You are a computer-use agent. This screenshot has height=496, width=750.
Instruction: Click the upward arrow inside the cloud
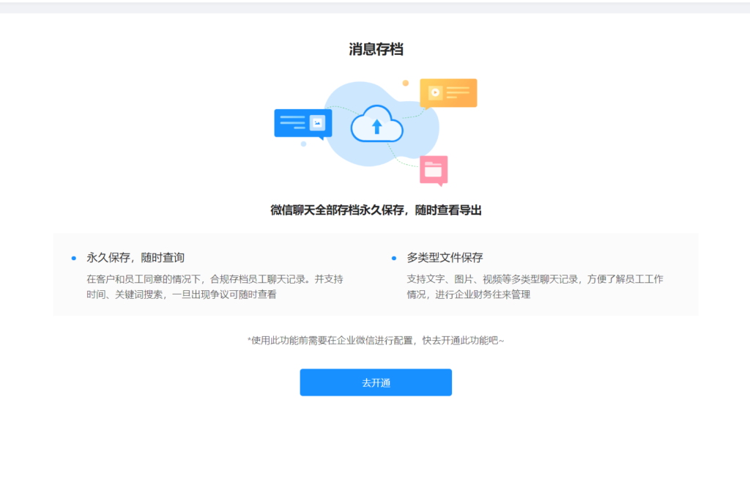tap(376, 127)
